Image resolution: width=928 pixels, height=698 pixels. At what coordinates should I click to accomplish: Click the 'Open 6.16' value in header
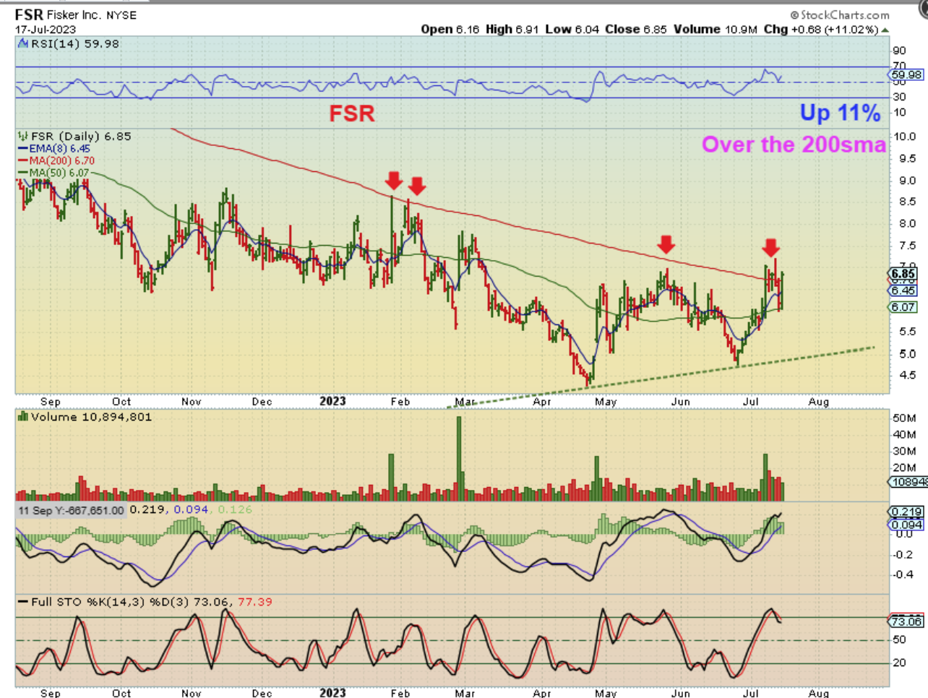[x=450, y=30]
